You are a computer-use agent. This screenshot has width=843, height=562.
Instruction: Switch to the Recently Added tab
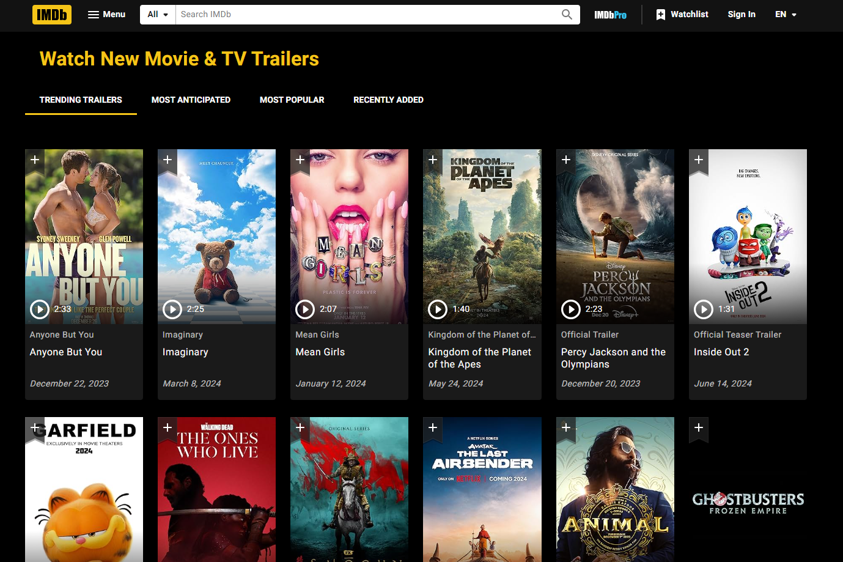coord(388,100)
